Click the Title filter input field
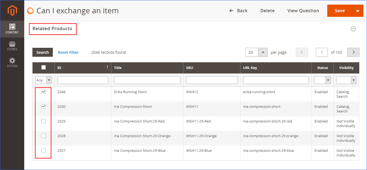The image size is (367, 170). click(x=147, y=80)
